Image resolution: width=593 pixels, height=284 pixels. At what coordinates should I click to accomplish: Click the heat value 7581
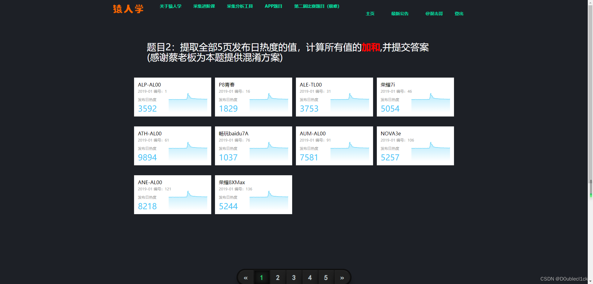309,157
